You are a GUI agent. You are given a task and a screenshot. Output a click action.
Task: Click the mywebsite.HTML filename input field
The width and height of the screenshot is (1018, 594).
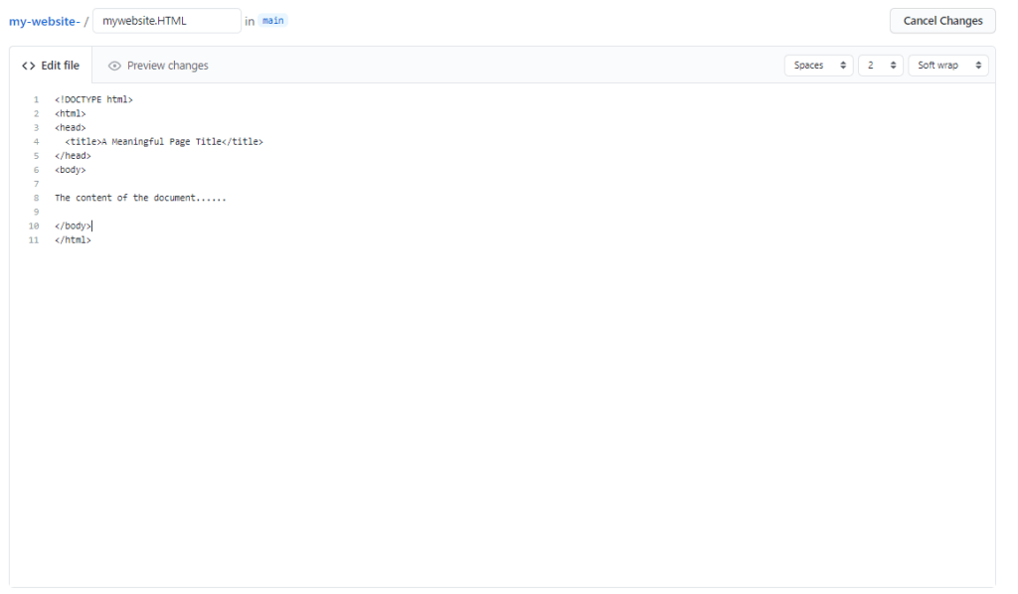tap(166, 21)
